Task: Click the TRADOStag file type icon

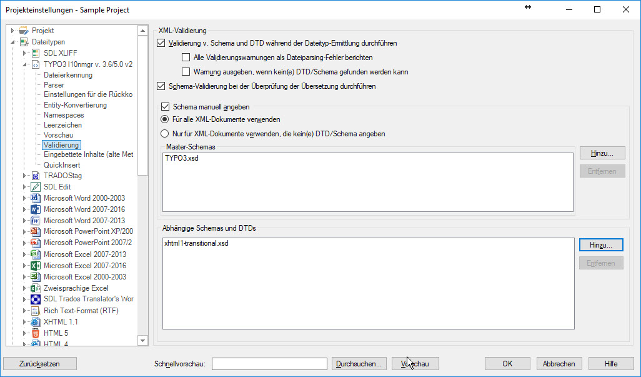Action: point(36,176)
